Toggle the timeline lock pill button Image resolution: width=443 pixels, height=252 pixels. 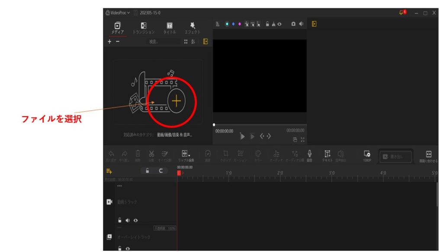(147, 171)
